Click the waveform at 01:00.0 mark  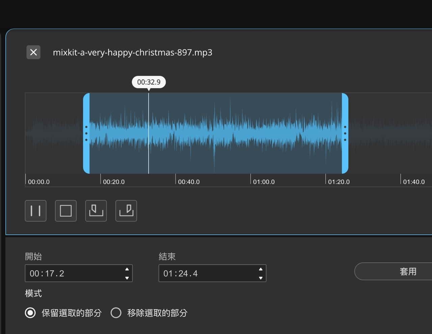[x=250, y=133]
